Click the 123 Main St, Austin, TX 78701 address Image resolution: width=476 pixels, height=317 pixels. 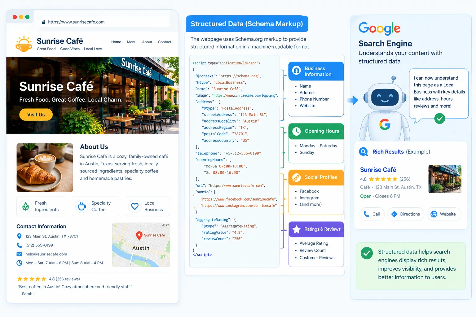52,236
